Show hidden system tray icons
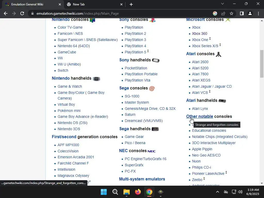The width and height of the screenshot is (264, 198). tap(218, 192)
